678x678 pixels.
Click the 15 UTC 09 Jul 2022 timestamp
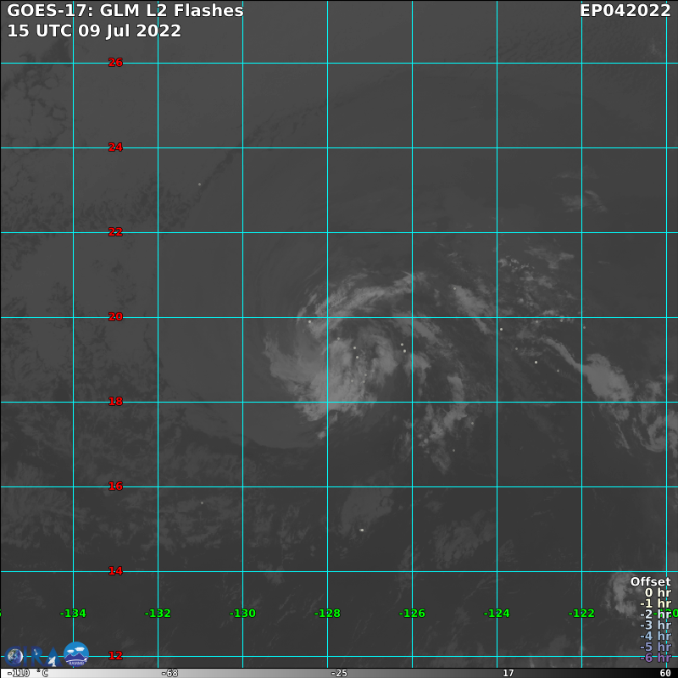[94, 31]
